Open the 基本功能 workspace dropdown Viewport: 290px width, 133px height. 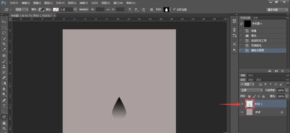(x=277, y=10)
